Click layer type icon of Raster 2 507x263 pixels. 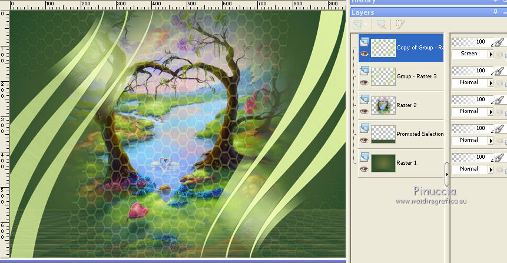[x=364, y=99]
